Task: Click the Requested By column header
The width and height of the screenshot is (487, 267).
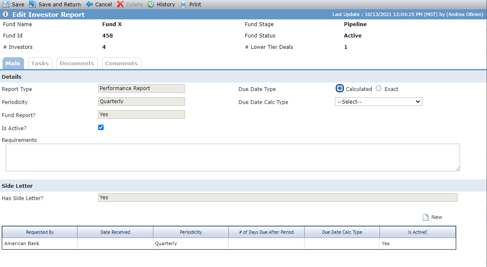Action: click(x=40, y=232)
